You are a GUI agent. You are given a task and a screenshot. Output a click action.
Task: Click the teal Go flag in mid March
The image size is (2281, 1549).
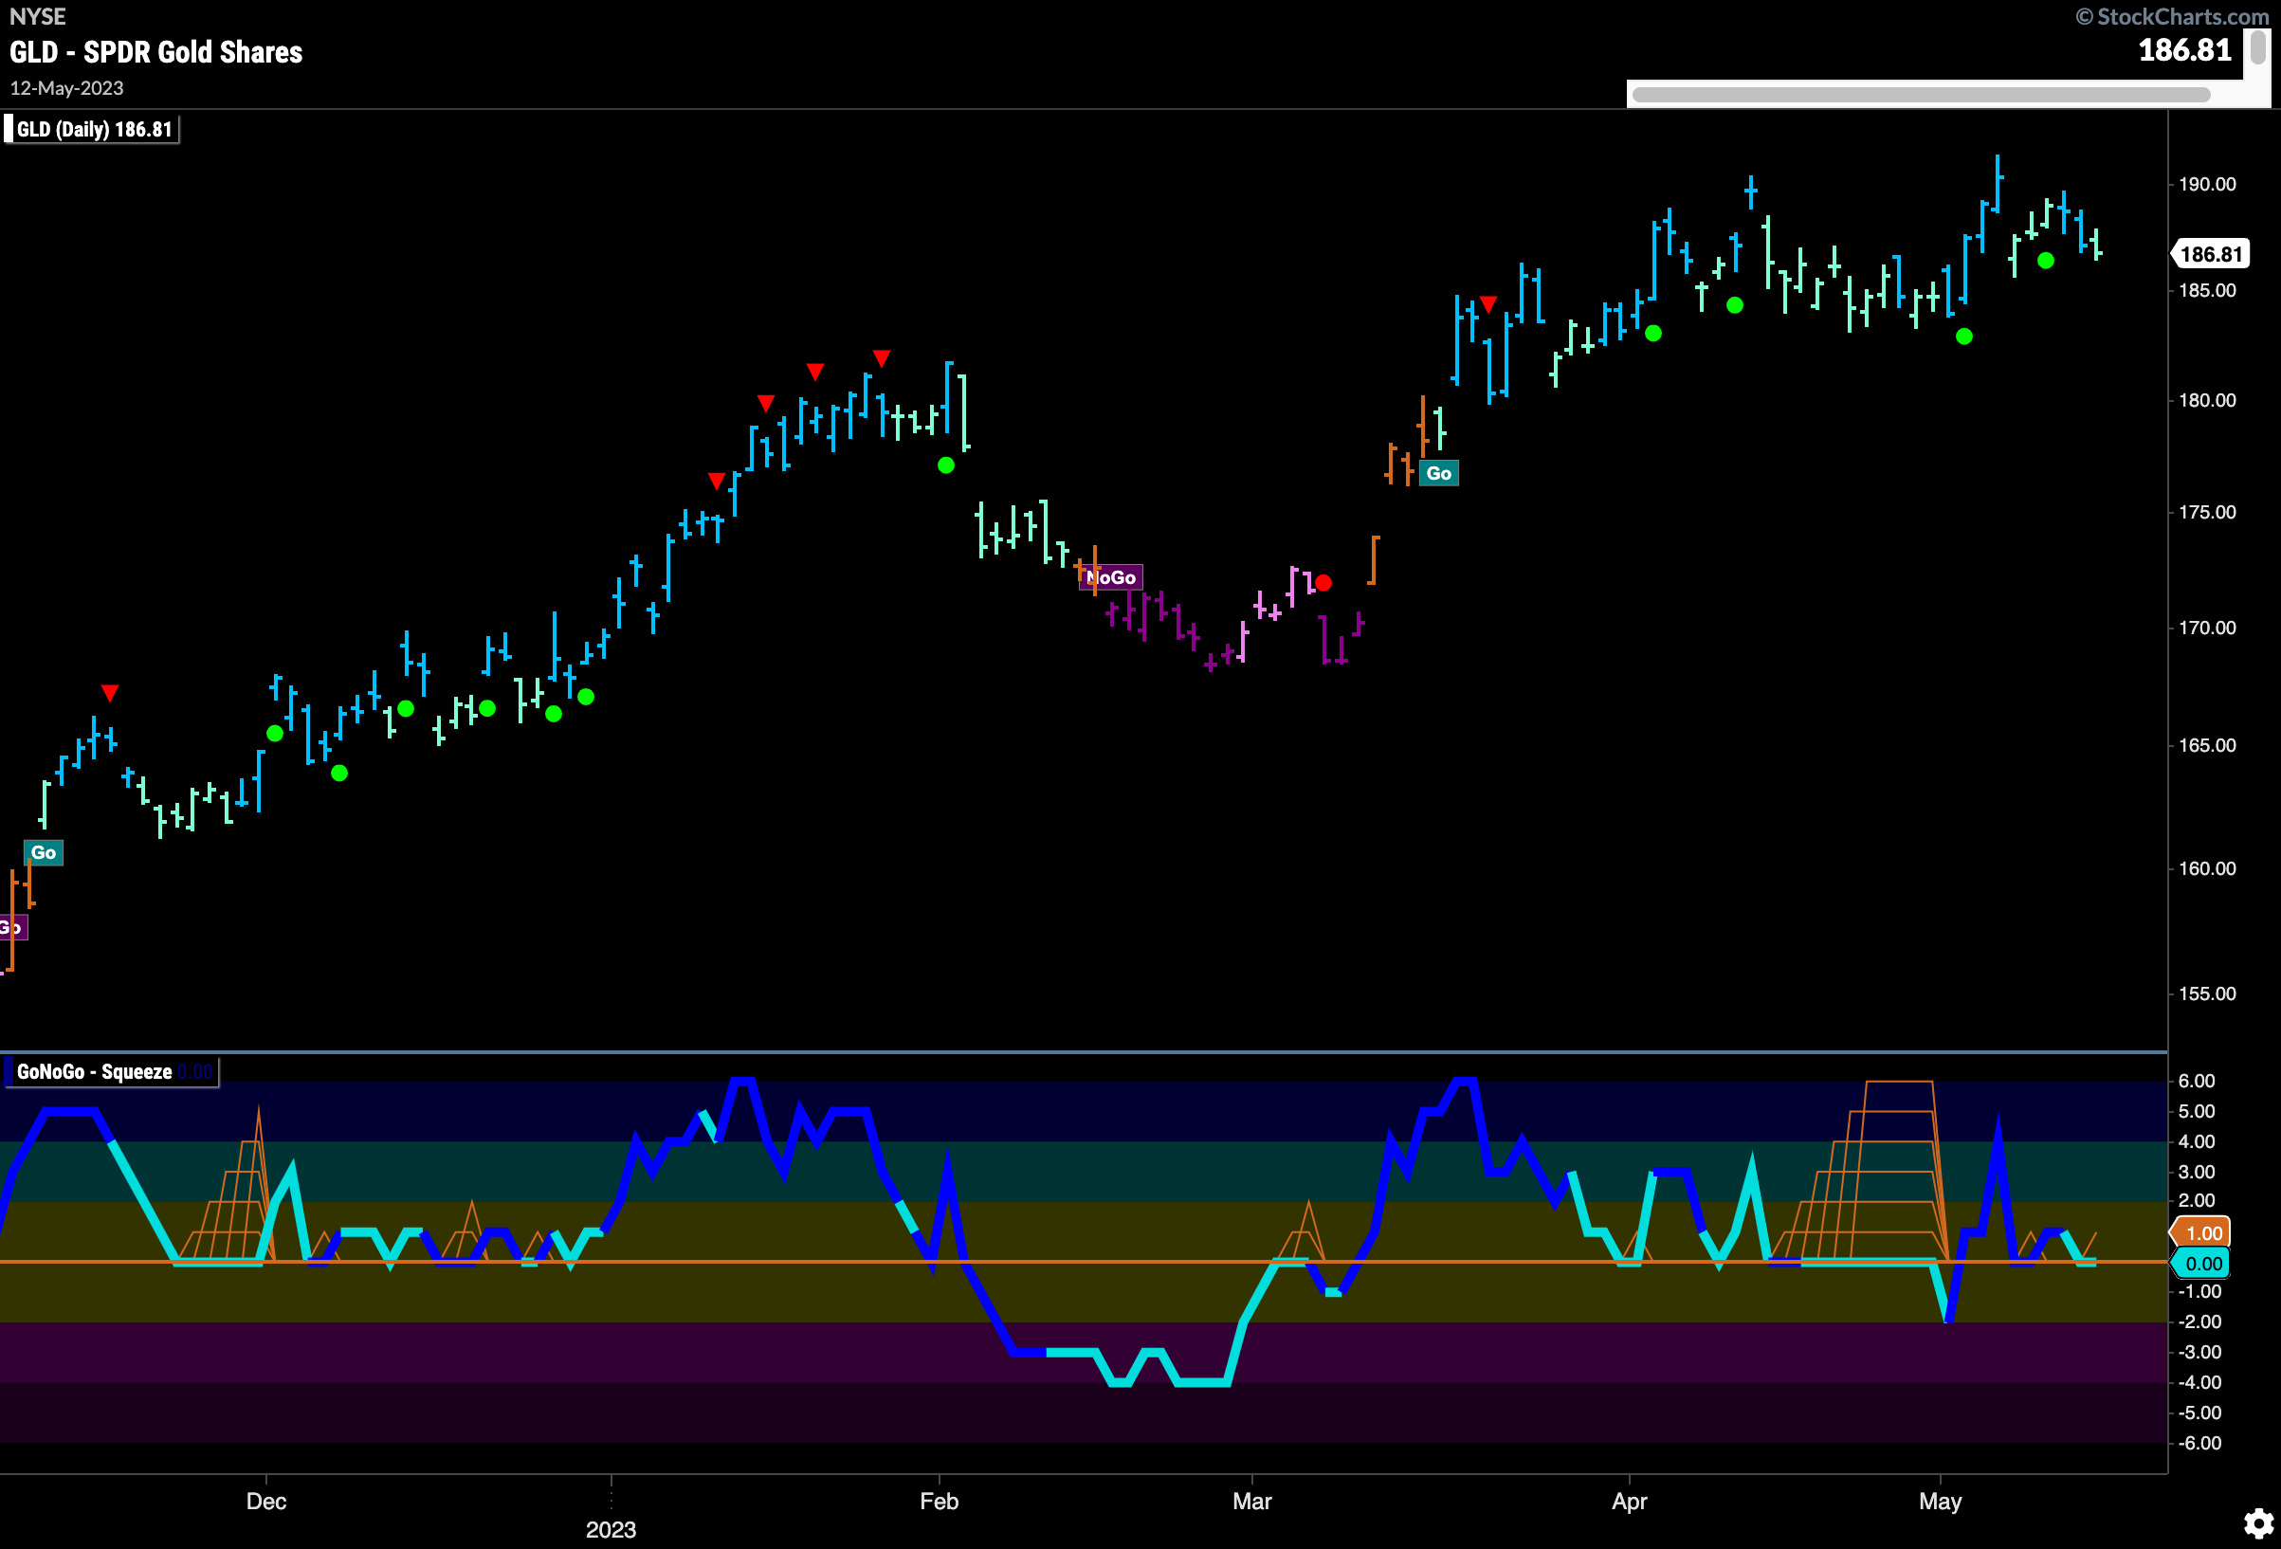pos(1439,473)
